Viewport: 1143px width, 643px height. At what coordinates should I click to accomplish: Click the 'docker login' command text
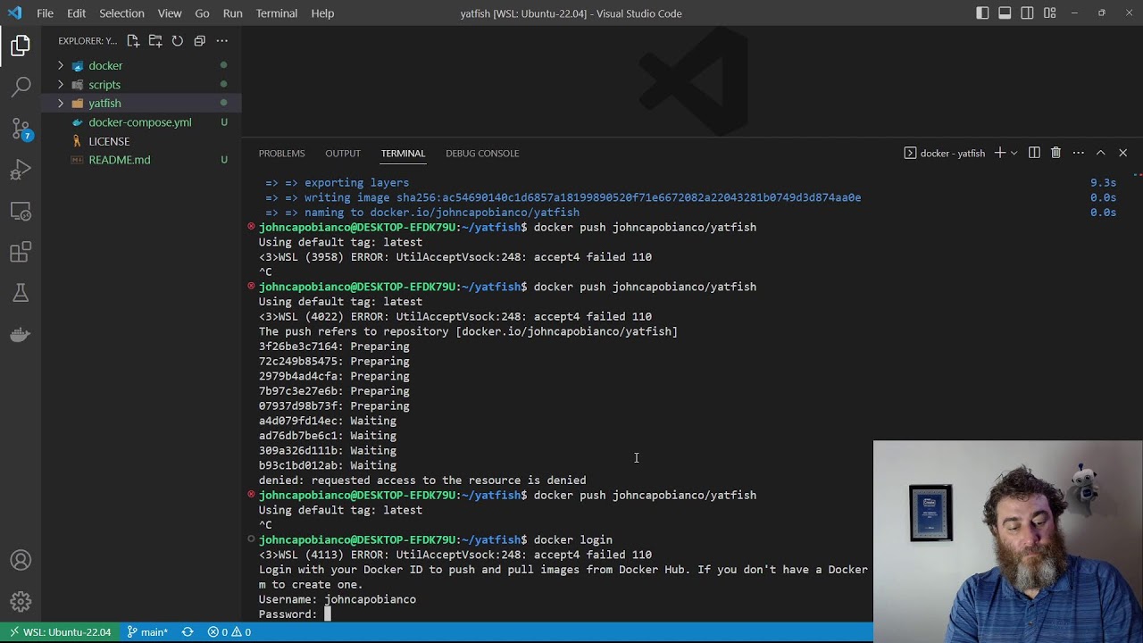pyautogui.click(x=572, y=539)
